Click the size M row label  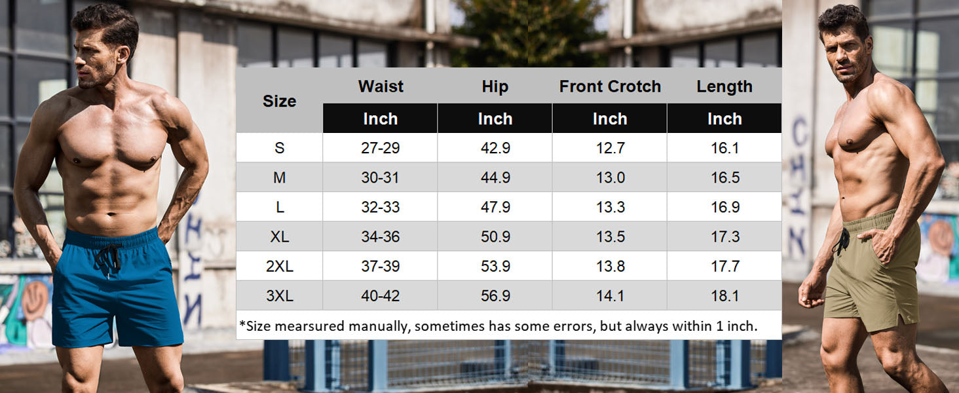(x=280, y=178)
